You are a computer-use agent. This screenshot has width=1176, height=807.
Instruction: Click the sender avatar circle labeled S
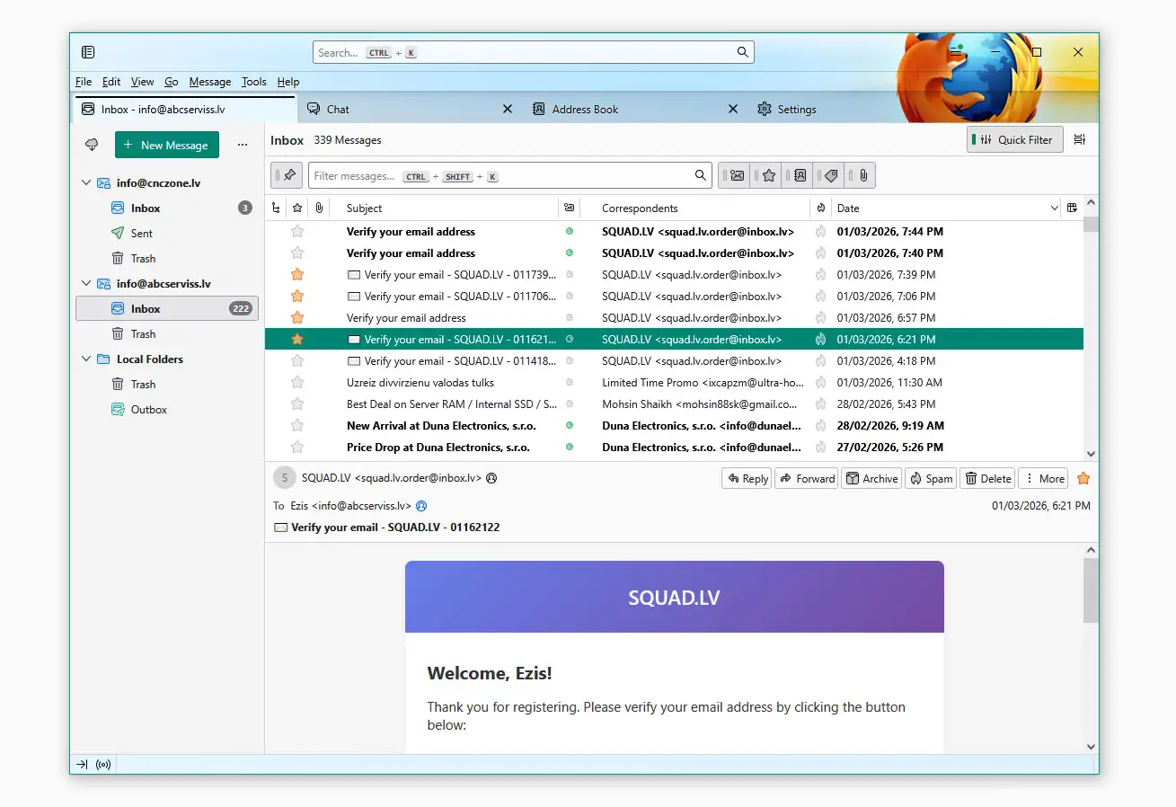285,478
